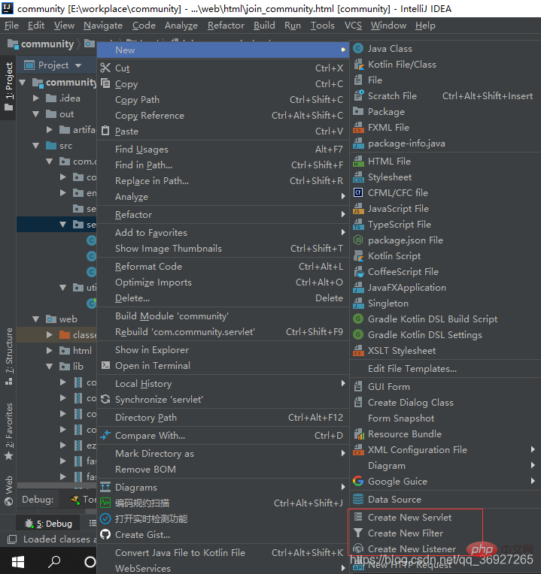541x574 pixels.
Task: Click Edit File Templates...
Action: (445, 369)
